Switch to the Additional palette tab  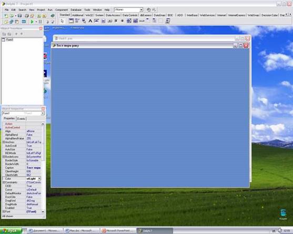[x=77, y=15]
